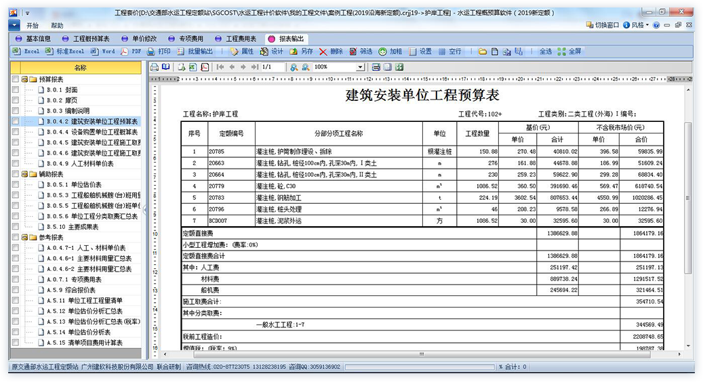Click 全选 select all button
Viewport: 703px width, 382px height.
[x=546, y=51]
